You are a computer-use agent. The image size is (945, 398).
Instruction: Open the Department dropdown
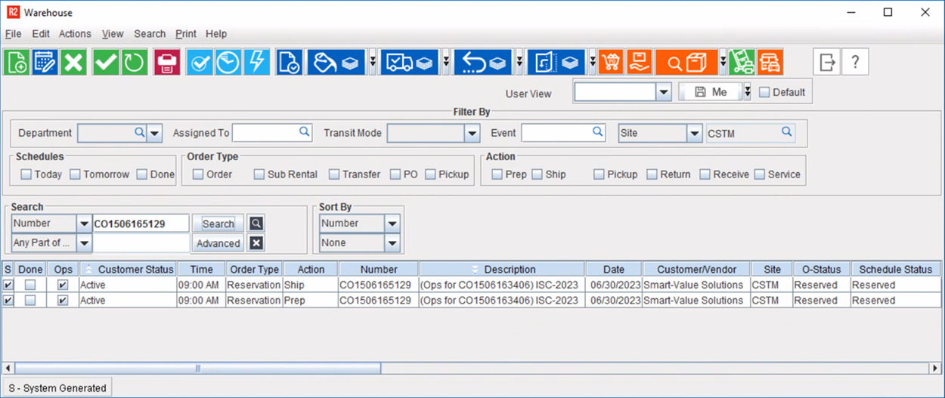point(154,134)
